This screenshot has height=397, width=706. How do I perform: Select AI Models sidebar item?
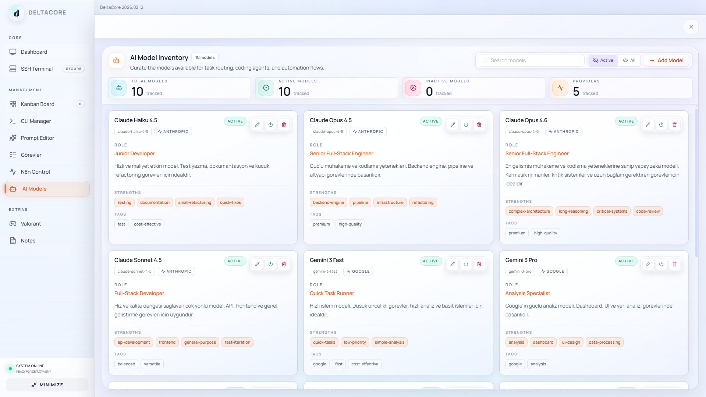point(47,189)
